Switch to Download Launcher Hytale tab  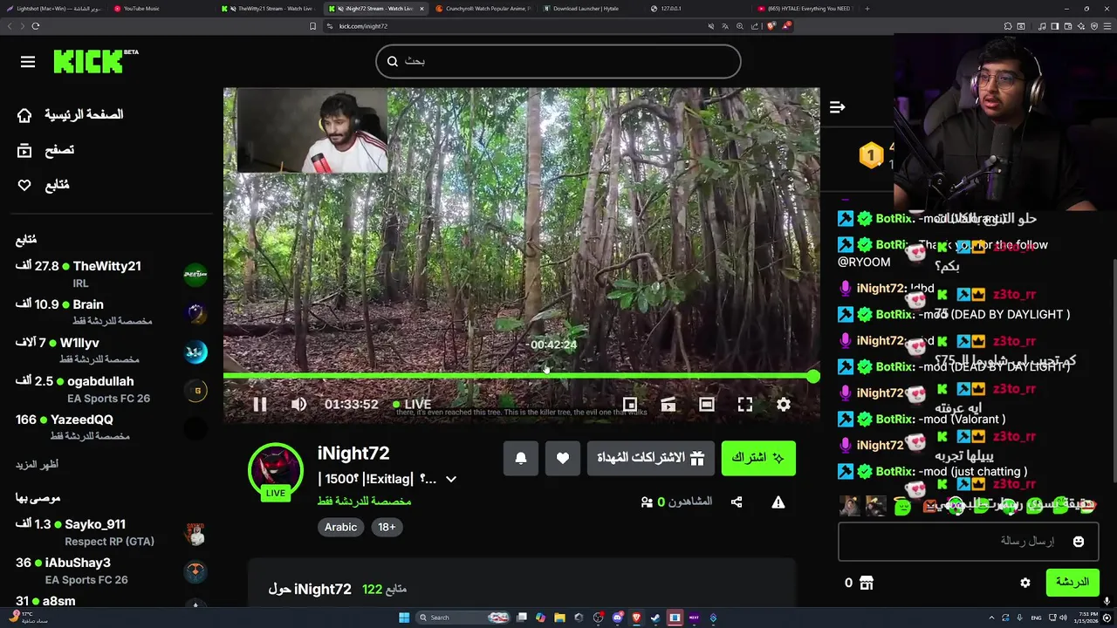[586, 9]
